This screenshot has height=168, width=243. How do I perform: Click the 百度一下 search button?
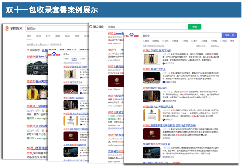coord(229,35)
